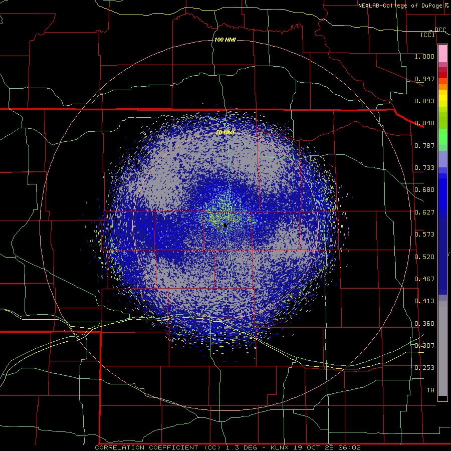Click the 19 OCT 25 date text

pyautogui.click(x=314, y=447)
